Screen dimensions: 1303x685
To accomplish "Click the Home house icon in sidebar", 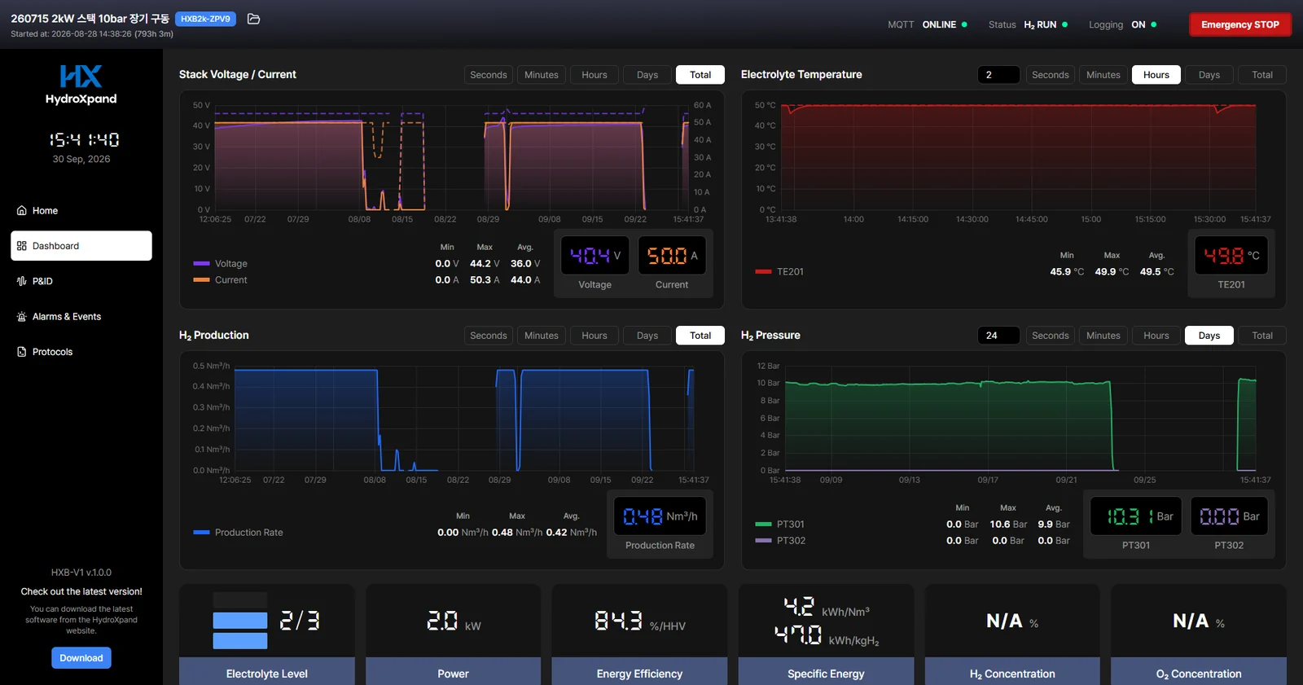I will [22, 210].
